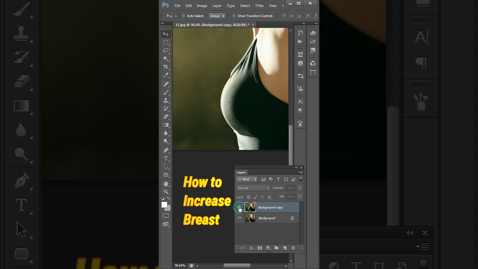Open the Layer menu
This screenshot has width=478, height=269.
coord(217,6)
